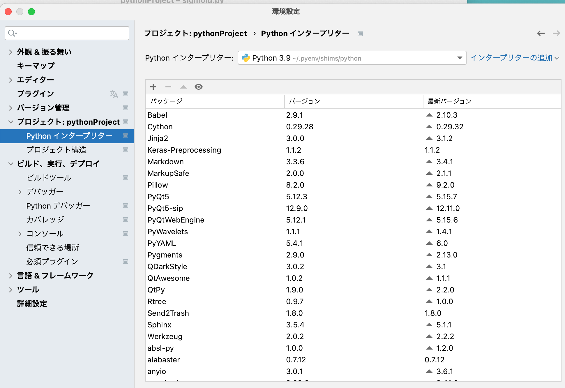This screenshot has width=565, height=388.
Task: Open インタープリターの追加 link menu
Action: tap(515, 58)
